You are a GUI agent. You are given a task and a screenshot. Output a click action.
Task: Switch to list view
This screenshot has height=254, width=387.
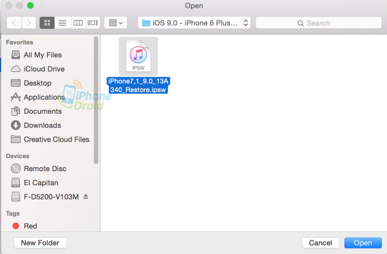coord(63,23)
